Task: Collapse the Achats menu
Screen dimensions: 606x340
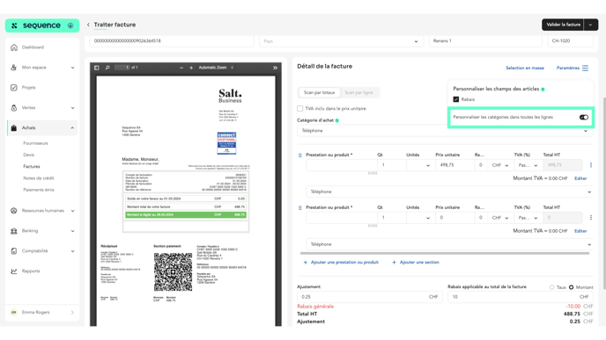Action: (x=72, y=128)
